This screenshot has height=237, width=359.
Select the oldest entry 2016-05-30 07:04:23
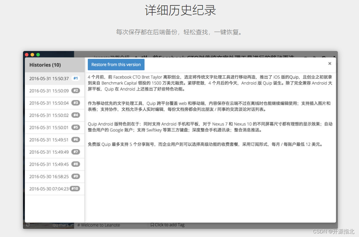[x=48, y=189]
